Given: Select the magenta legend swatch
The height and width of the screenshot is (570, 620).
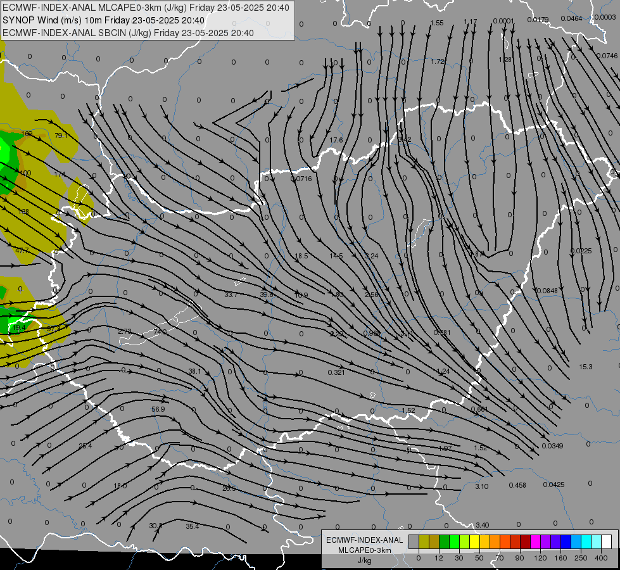Looking at the screenshot, I should pos(535,542).
